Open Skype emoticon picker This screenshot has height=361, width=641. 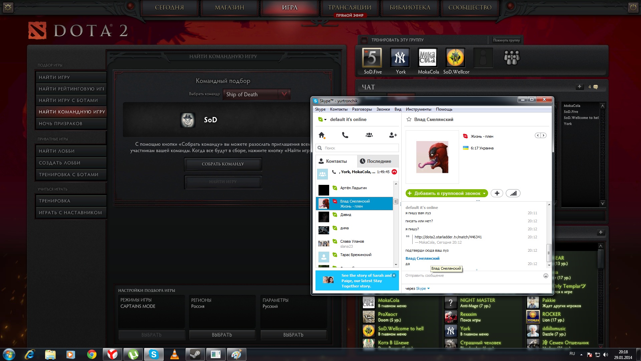pyautogui.click(x=546, y=276)
